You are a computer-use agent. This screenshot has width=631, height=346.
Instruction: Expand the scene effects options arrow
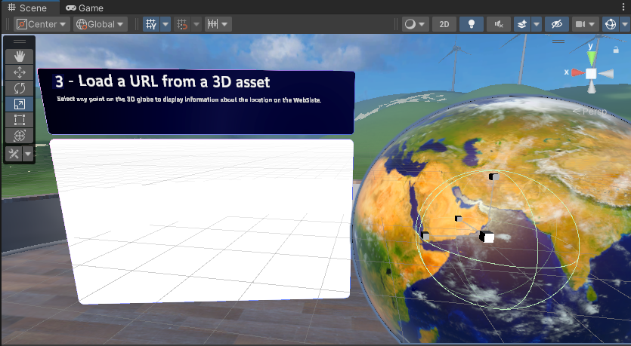[x=537, y=24]
